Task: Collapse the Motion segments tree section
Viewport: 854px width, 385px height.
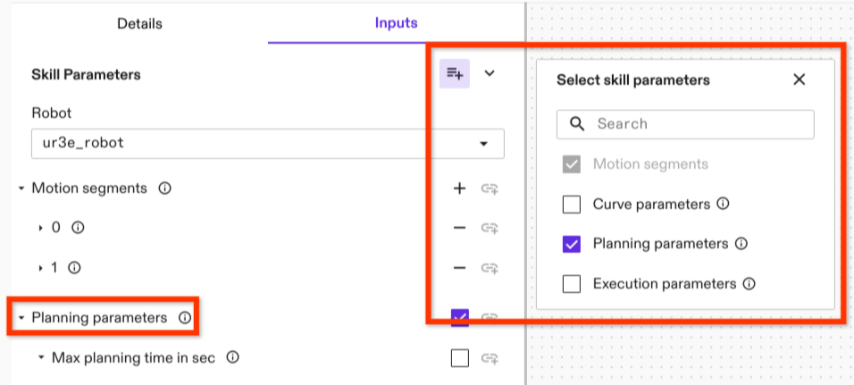Action: pos(21,188)
